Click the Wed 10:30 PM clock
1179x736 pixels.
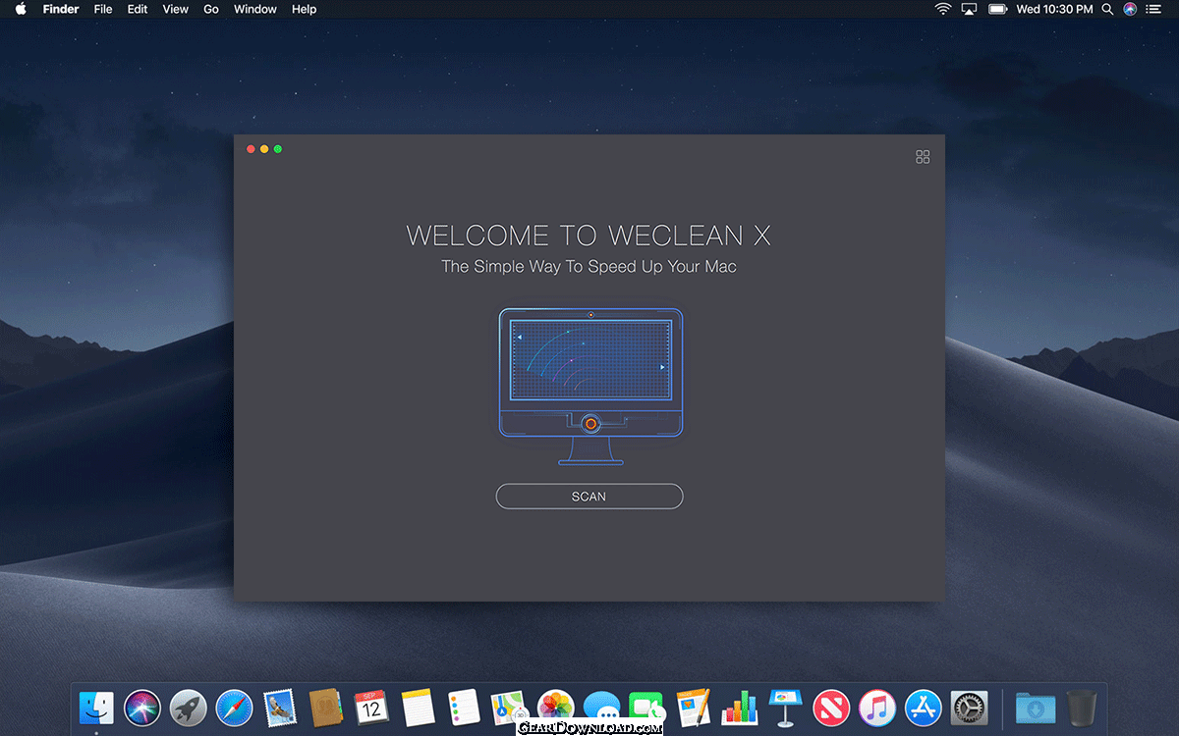click(x=1054, y=9)
